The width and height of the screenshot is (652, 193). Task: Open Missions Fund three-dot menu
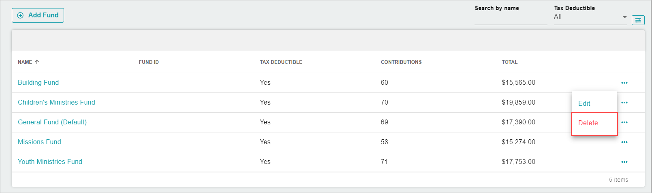(x=624, y=142)
